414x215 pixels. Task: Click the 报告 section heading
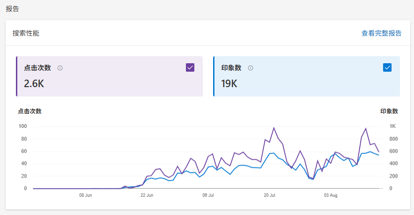12,9
